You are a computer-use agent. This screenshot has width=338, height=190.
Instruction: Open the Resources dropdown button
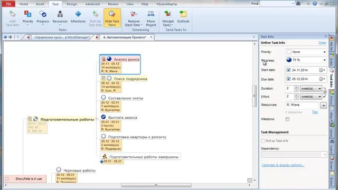point(323,106)
